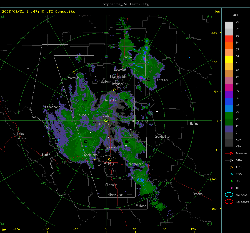Click the Didsbury city label
The height and width of the screenshot is (233, 250).
pyautogui.click(x=105, y=124)
